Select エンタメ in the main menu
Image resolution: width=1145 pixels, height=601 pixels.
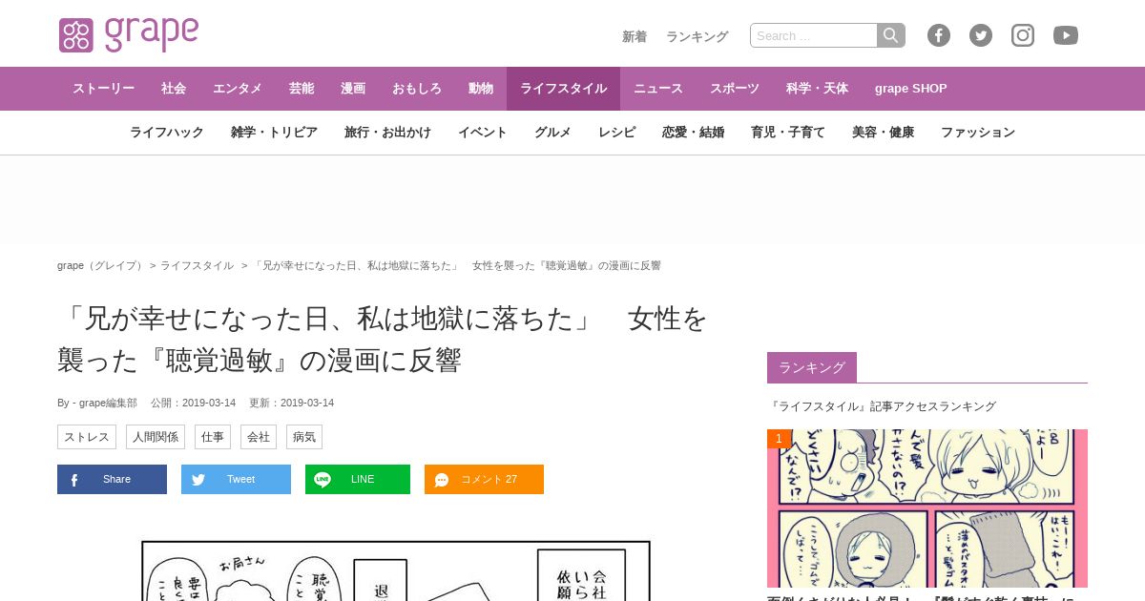pos(238,89)
